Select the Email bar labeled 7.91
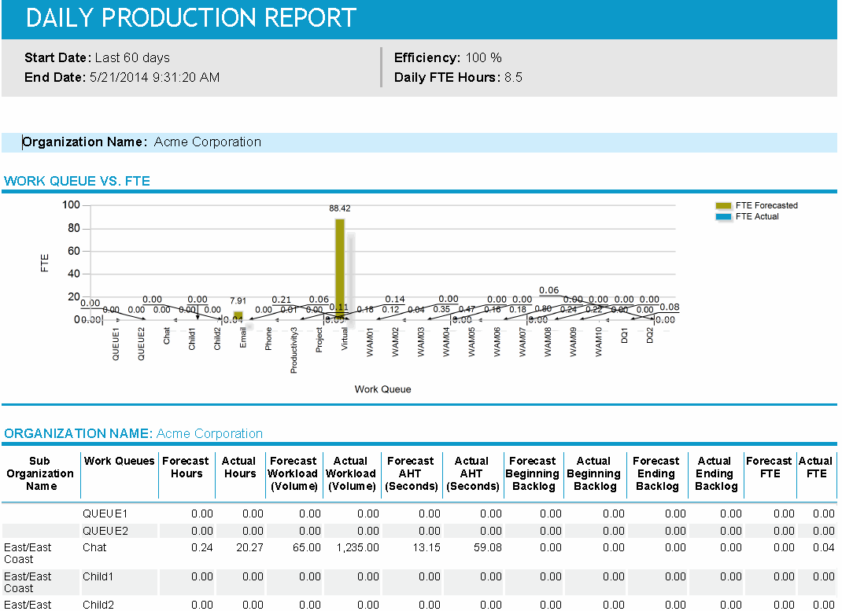 pyautogui.click(x=238, y=315)
